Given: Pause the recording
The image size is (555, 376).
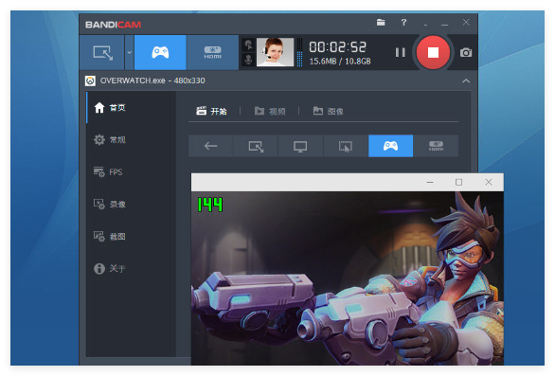Looking at the screenshot, I should [x=401, y=53].
